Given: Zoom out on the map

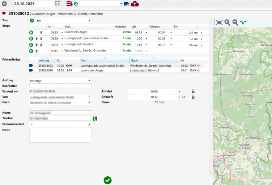Looking at the screenshot, I should click(x=235, y=22).
